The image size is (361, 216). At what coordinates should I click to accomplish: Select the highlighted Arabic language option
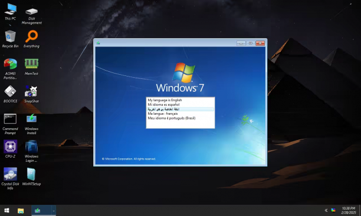click(x=180, y=109)
